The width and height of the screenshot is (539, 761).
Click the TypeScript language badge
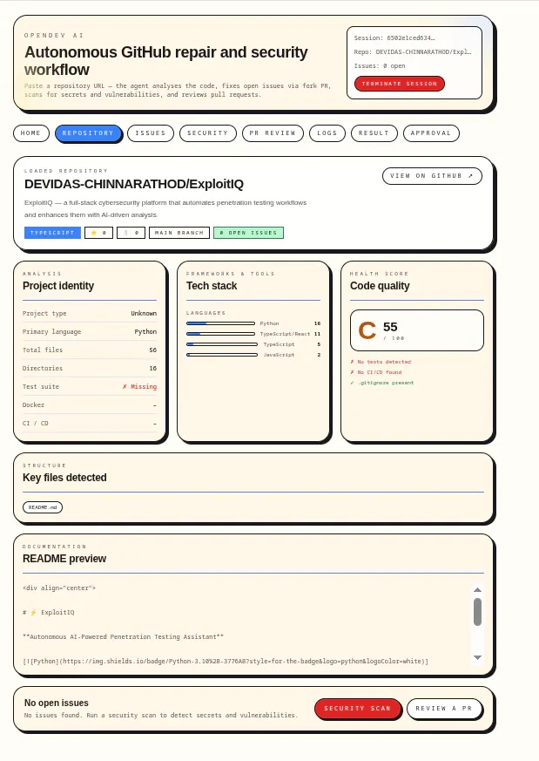point(52,233)
